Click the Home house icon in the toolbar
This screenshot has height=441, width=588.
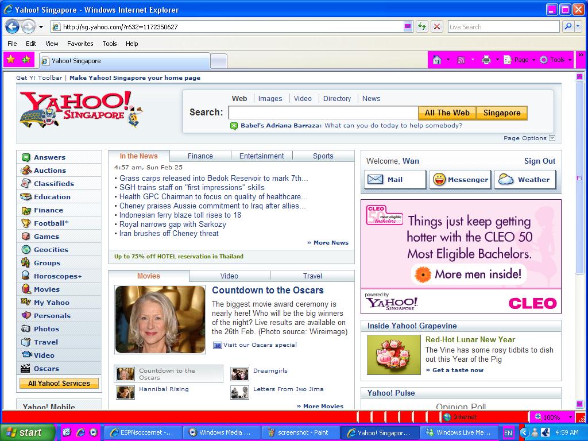tap(437, 60)
